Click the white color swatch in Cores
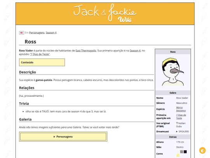 178,152
